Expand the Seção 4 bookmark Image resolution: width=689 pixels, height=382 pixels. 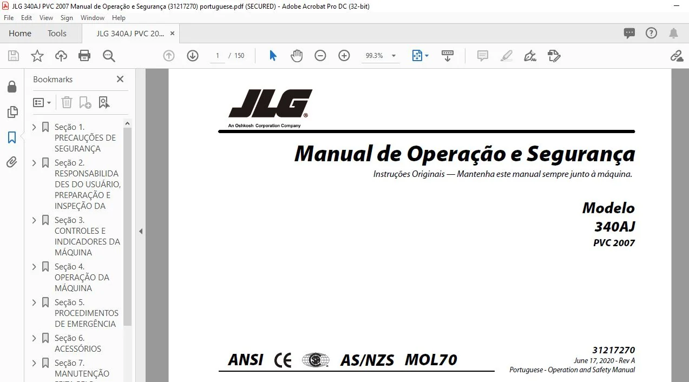coord(35,267)
